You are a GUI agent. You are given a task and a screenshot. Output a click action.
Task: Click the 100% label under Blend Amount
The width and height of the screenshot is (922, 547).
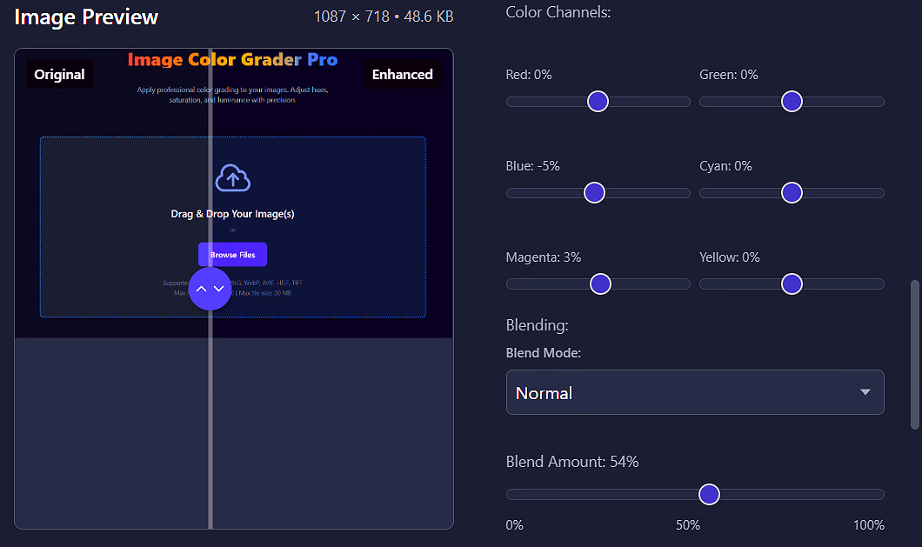click(868, 525)
